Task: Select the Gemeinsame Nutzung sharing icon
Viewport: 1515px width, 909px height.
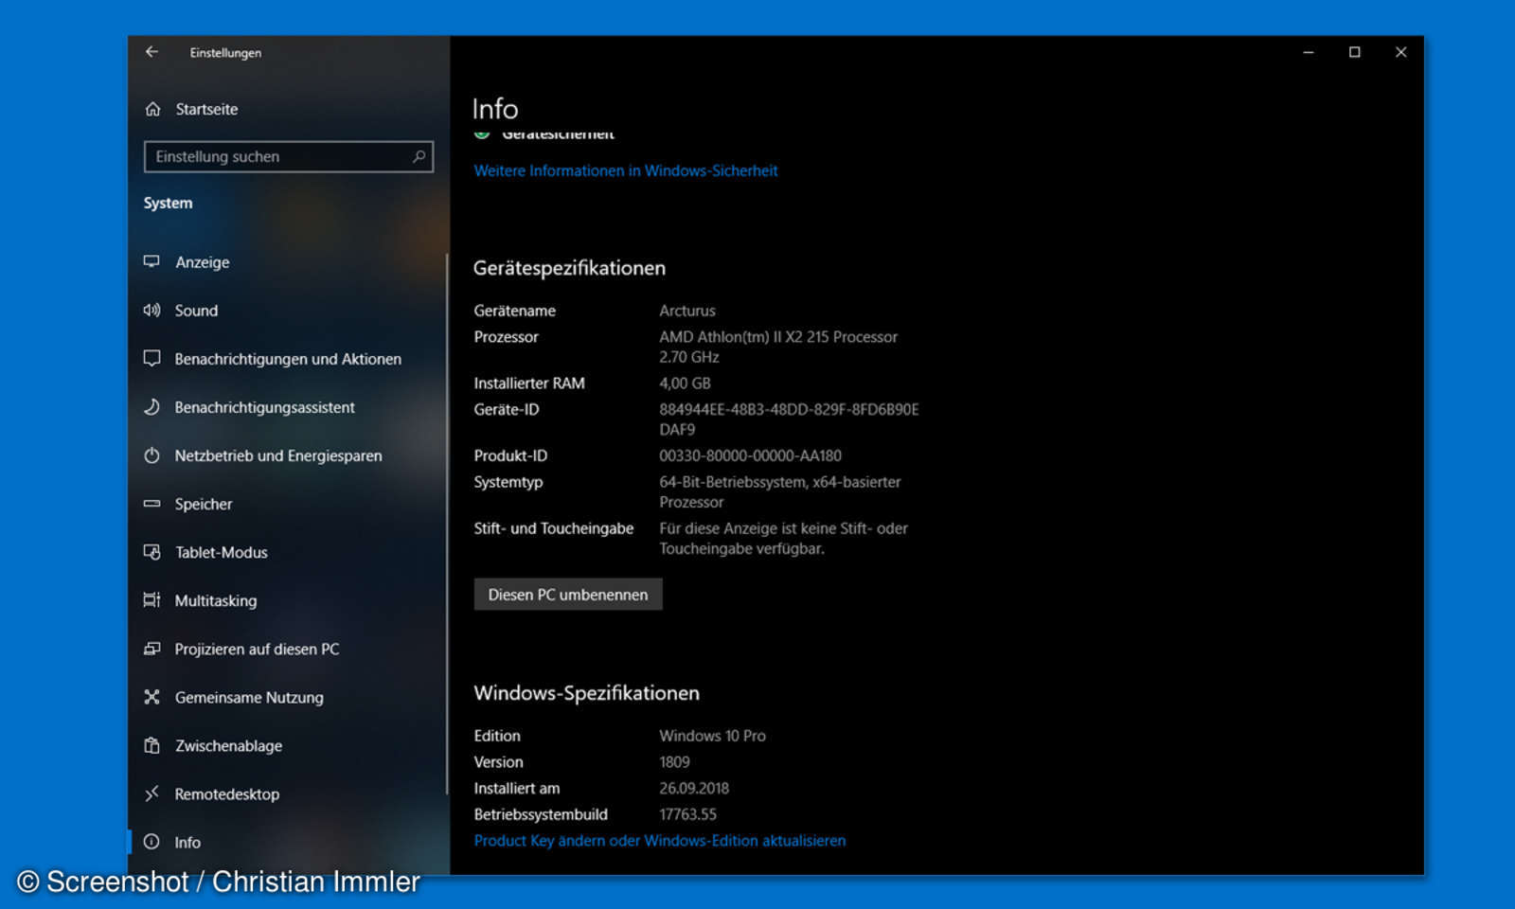Action: (152, 697)
